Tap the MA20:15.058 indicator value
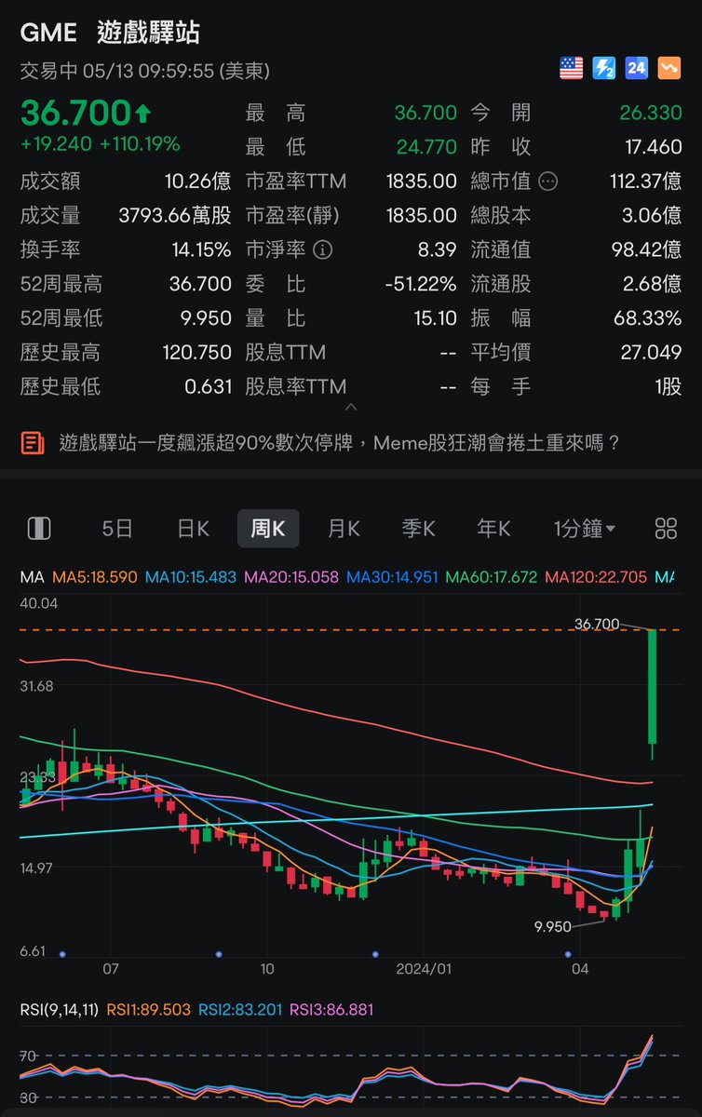The image size is (702, 1117). tap(291, 577)
